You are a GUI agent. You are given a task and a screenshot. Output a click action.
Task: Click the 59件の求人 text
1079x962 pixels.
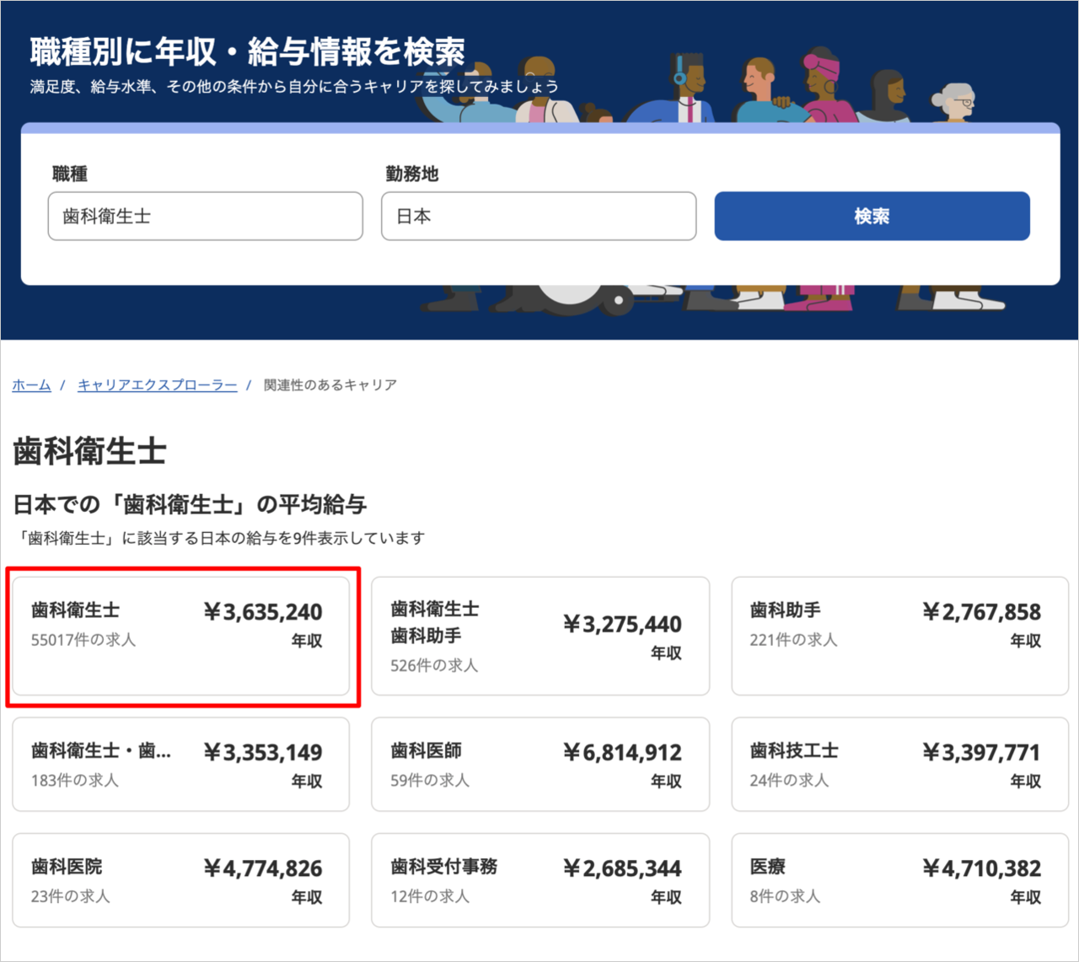[430, 781]
